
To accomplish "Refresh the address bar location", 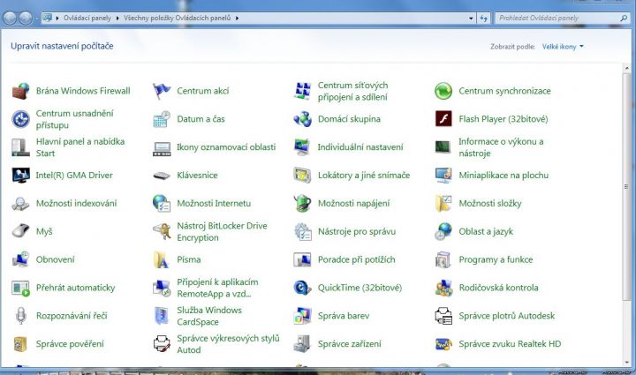I will pyautogui.click(x=483, y=19).
